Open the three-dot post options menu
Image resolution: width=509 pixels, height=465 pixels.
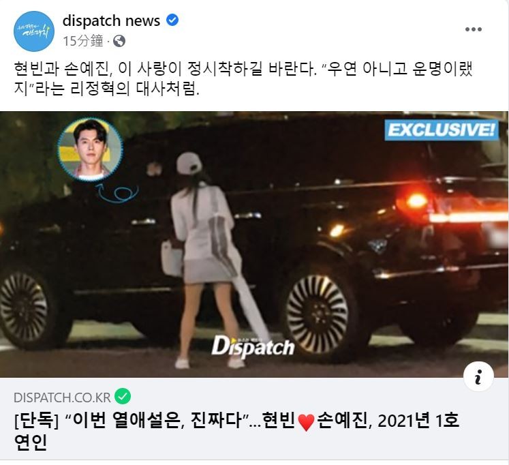click(x=474, y=29)
